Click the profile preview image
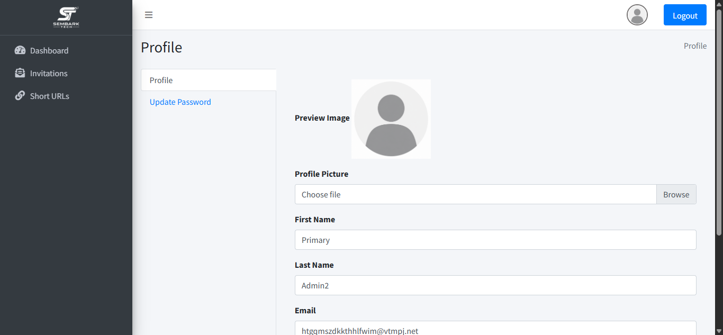 [391, 119]
